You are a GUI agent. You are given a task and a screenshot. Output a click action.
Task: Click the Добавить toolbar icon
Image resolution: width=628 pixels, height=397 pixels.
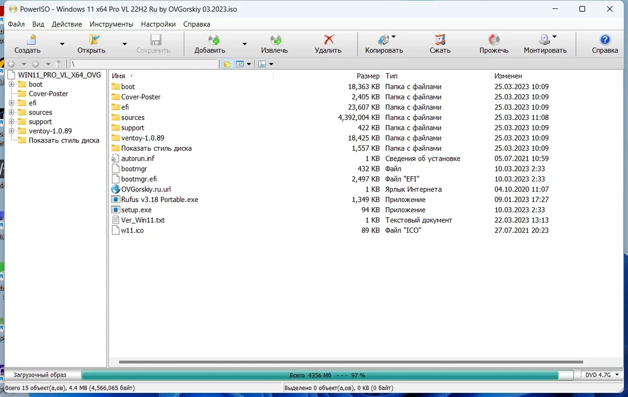pyautogui.click(x=214, y=40)
